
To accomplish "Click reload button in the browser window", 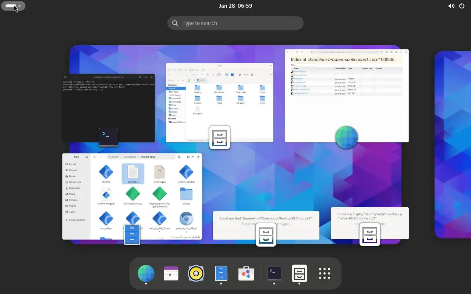I will click(297, 52).
